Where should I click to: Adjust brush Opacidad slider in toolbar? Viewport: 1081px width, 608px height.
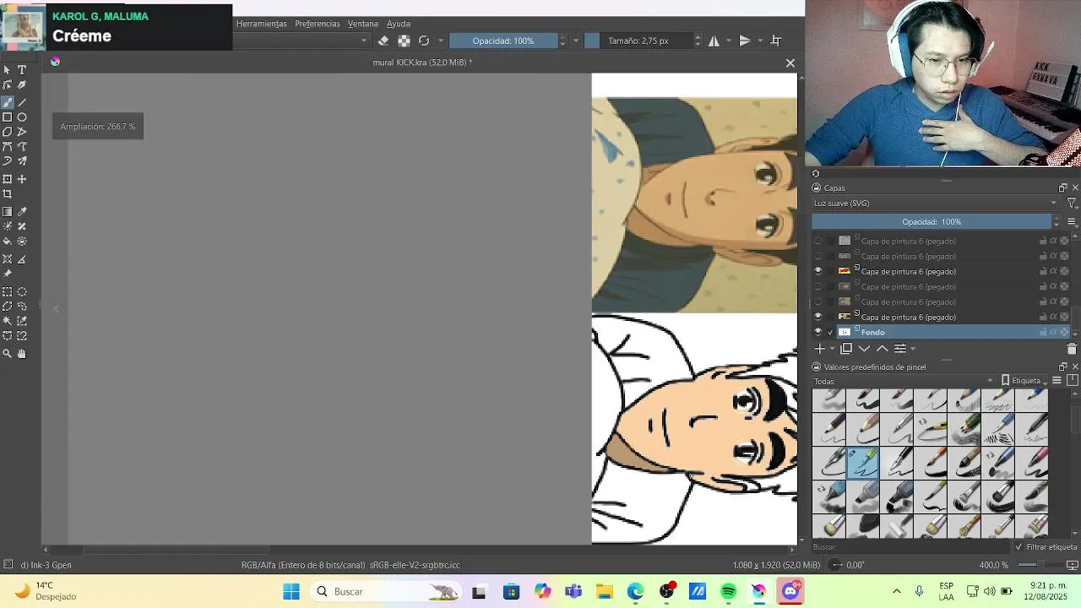(x=503, y=41)
